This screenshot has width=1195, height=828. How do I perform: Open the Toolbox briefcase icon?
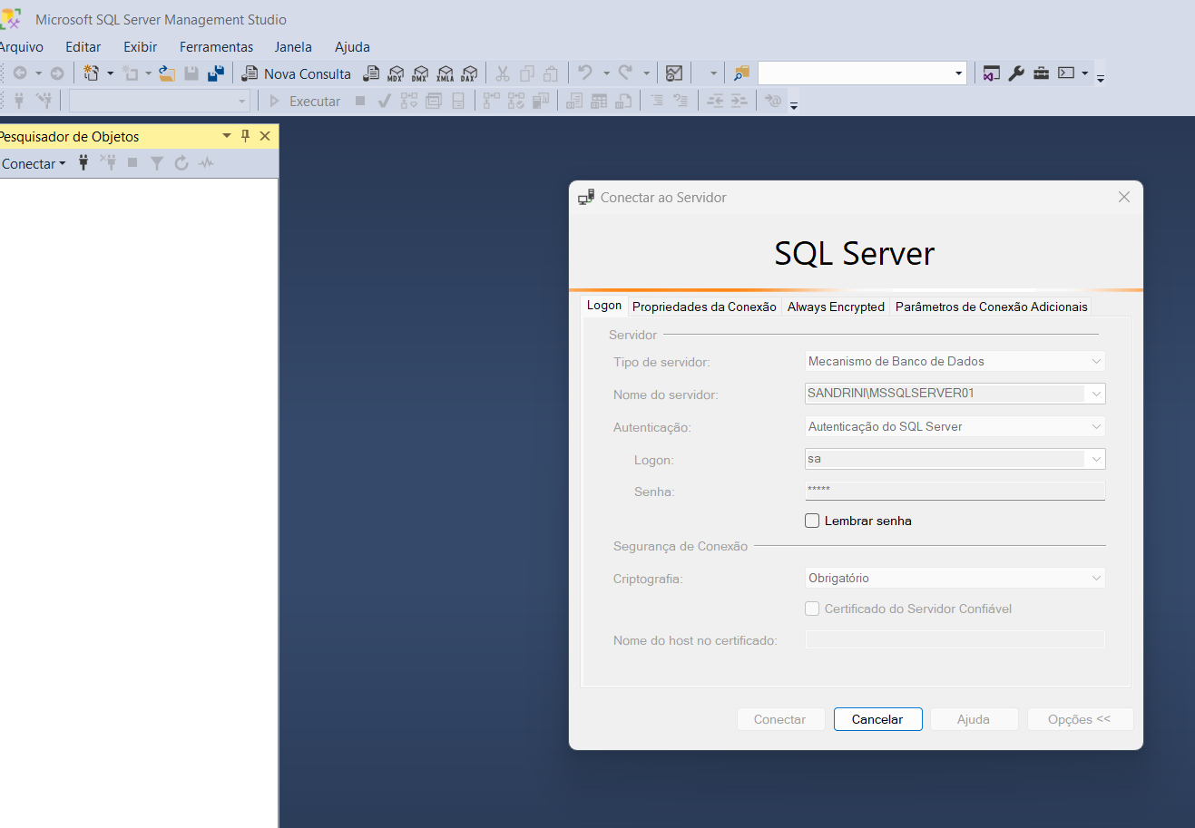pyautogui.click(x=1041, y=73)
